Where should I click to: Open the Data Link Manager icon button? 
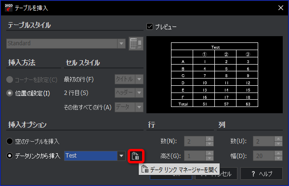(136, 156)
